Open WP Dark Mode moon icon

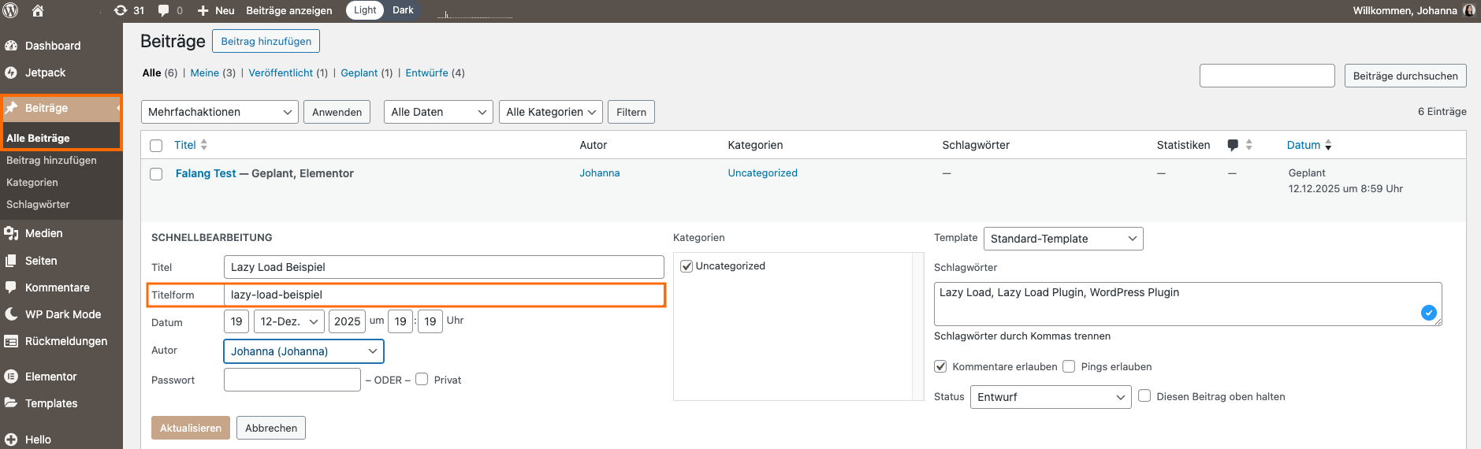[11, 314]
